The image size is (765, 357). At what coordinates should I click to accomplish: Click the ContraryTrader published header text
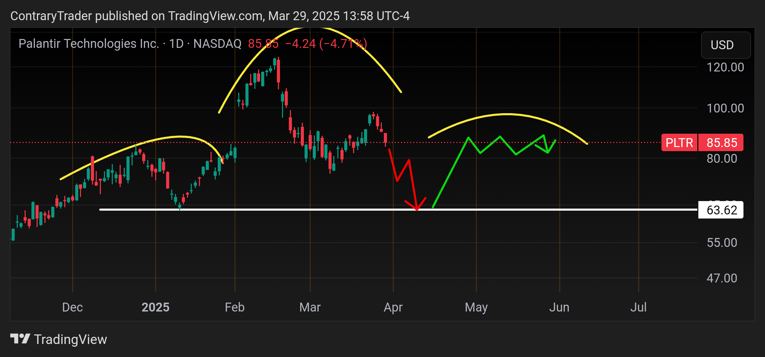pyautogui.click(x=210, y=16)
